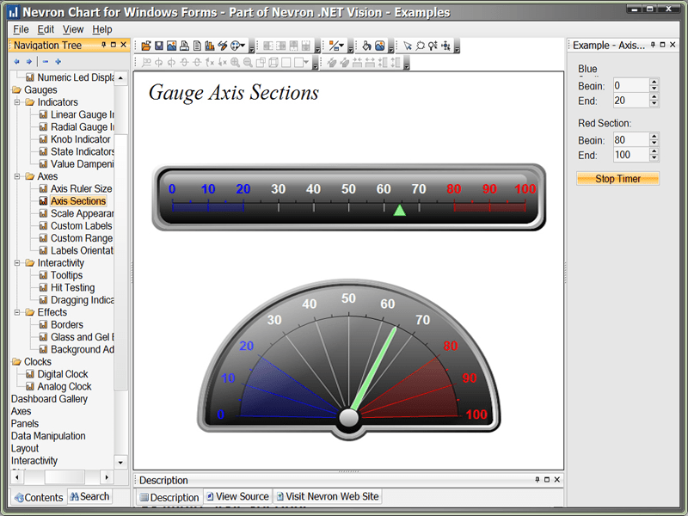Click the Stop Timer button
The height and width of the screenshot is (516, 688).
tap(617, 178)
